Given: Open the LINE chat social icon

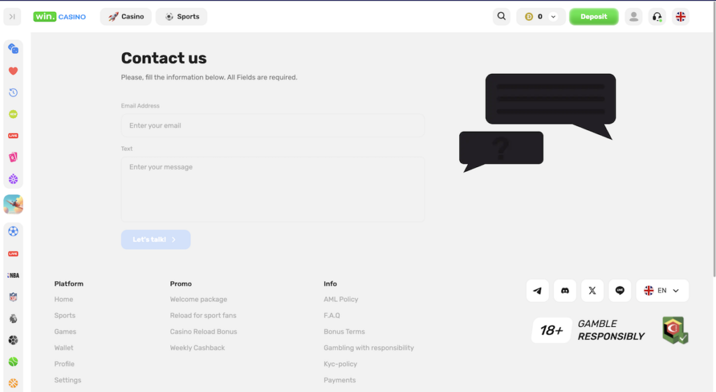Looking at the screenshot, I should click(620, 291).
